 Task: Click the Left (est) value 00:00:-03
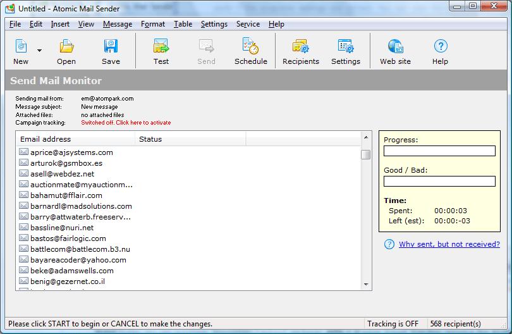click(452, 221)
